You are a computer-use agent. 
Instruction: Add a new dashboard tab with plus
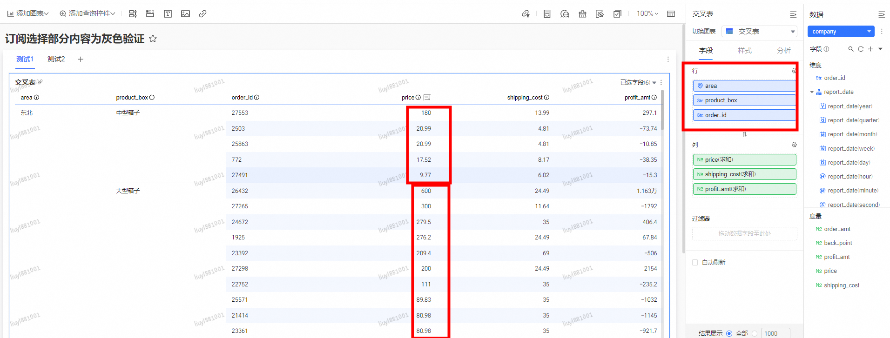coord(81,59)
